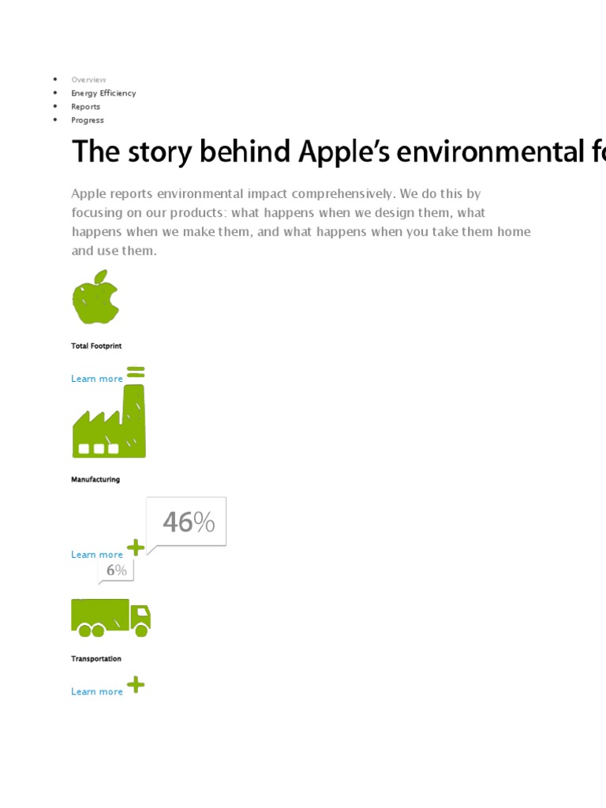The height and width of the screenshot is (808, 606).
Task: Open the Reports navigation item
Action: tap(86, 107)
